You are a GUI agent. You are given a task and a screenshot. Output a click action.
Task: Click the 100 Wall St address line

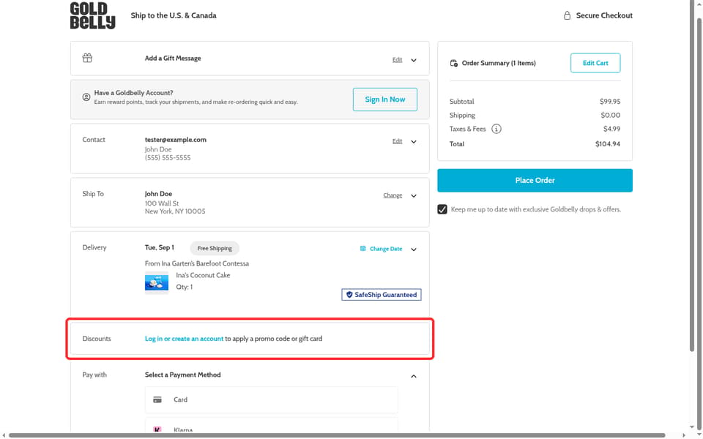[161, 203]
